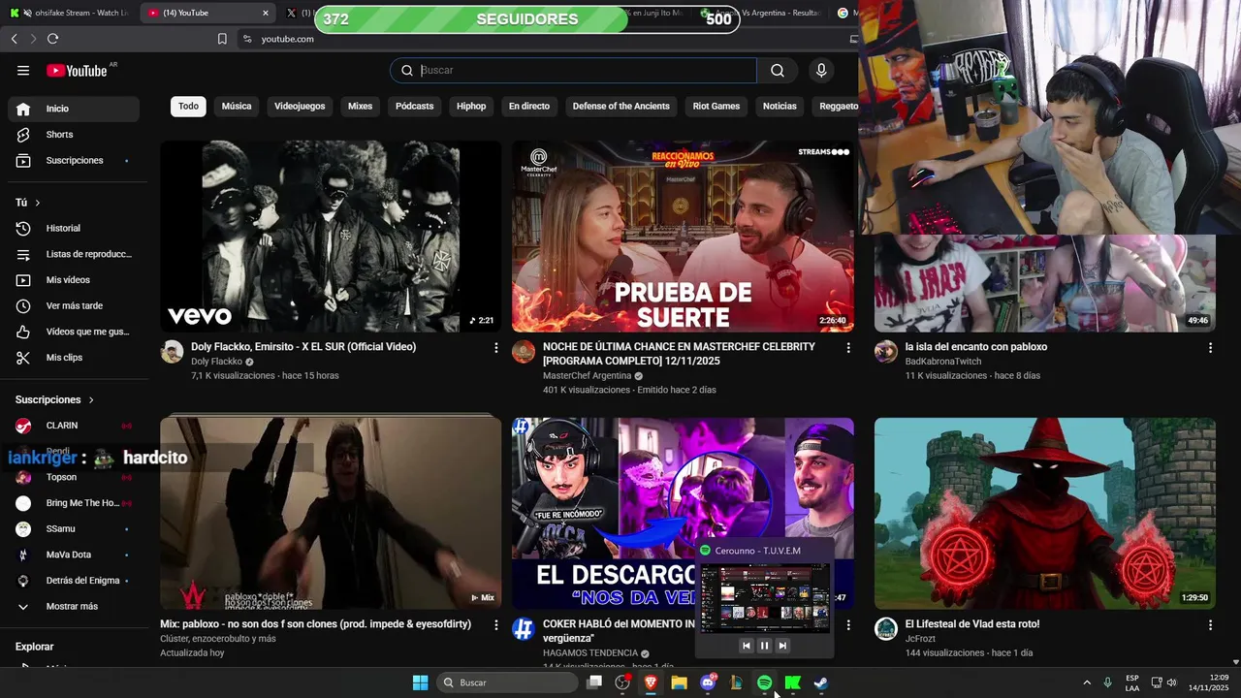Click the HAGAMOS TENDENCIA channel avatar
The image size is (1241, 698).
tap(524, 629)
